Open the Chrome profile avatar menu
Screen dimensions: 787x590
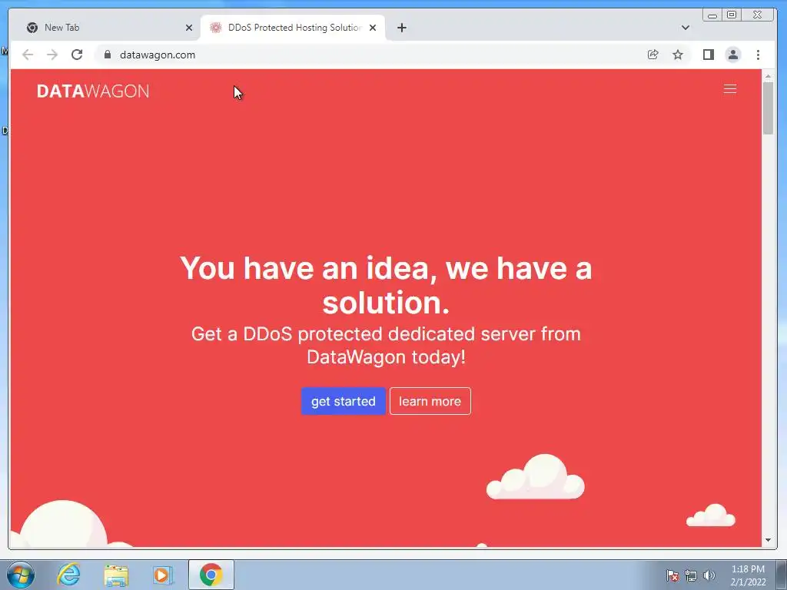tap(732, 55)
